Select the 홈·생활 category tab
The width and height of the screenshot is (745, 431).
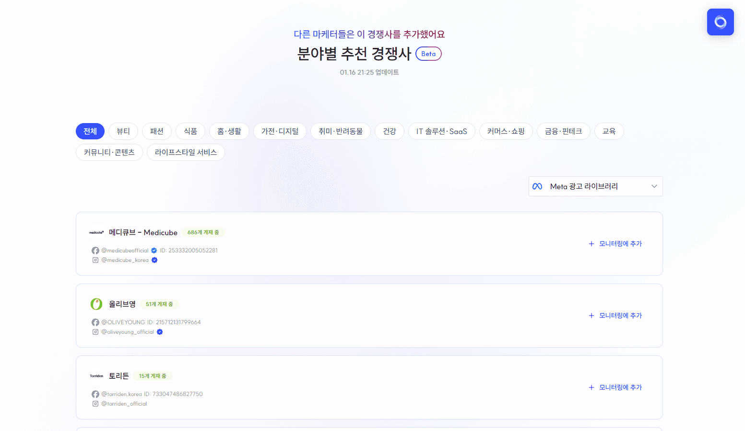(x=229, y=131)
